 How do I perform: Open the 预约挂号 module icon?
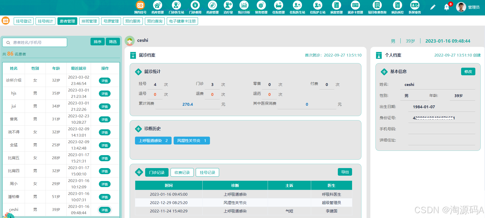[140, 5]
